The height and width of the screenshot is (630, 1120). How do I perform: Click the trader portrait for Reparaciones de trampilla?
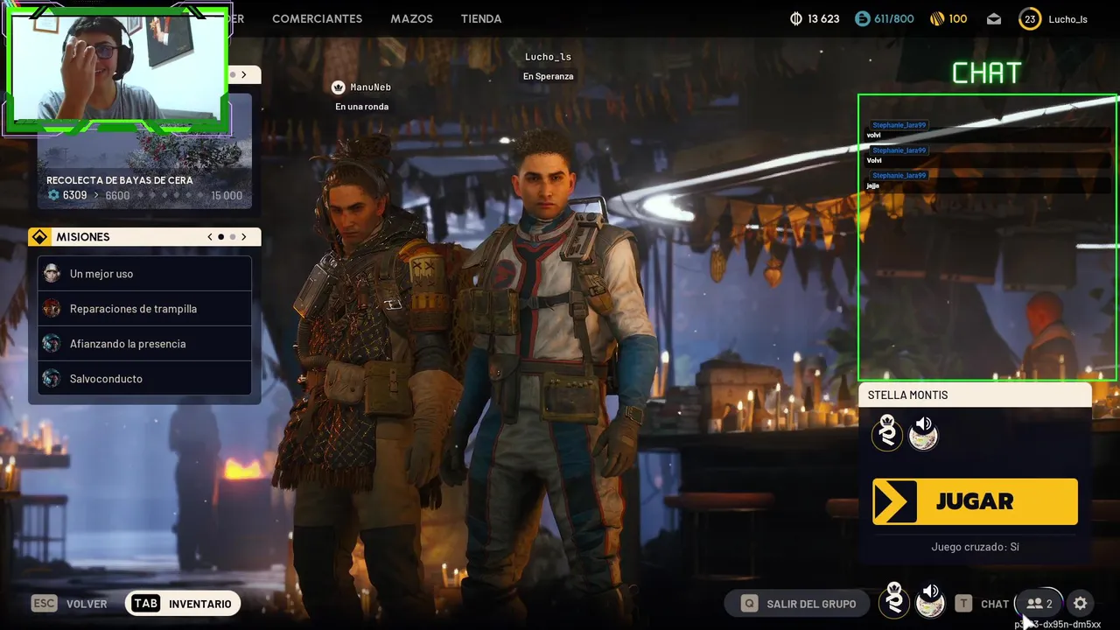click(52, 309)
